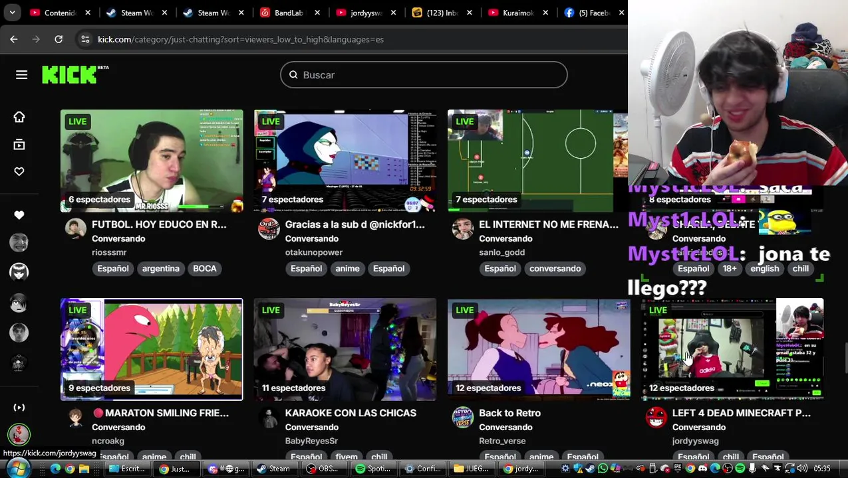The height and width of the screenshot is (478, 848).
Task: Open stream title FUTBOL. HOY EDUCO EN R...
Action: (x=159, y=224)
